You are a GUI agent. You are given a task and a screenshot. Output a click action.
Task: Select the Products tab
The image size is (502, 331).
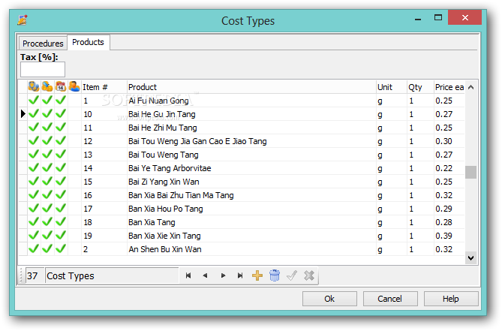pos(88,42)
